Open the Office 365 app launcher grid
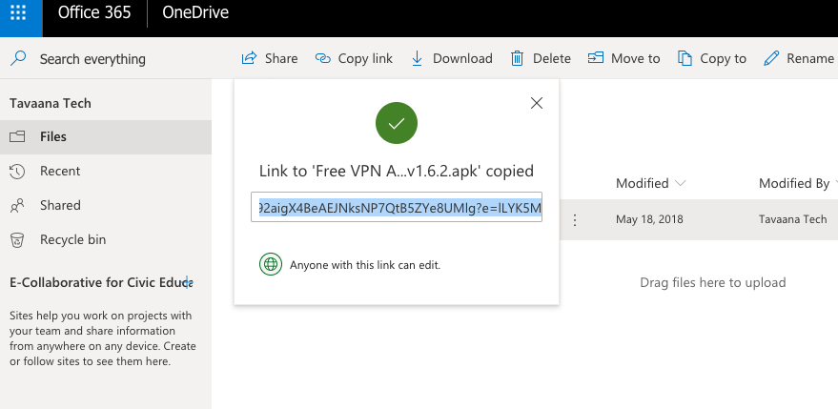Image resolution: width=838 pixels, height=409 pixels. click(x=18, y=12)
